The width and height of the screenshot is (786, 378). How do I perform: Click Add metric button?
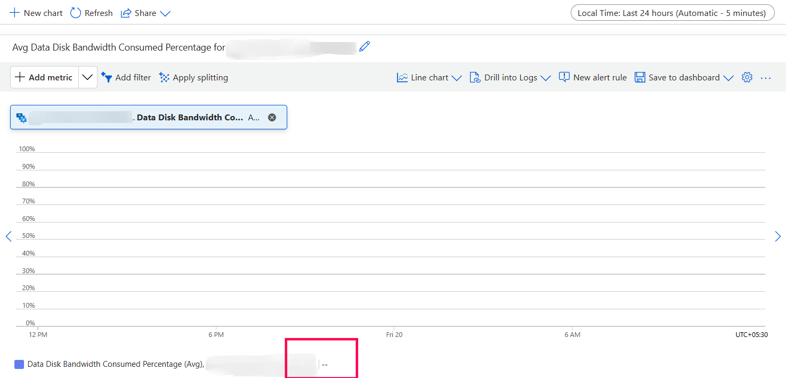click(44, 77)
